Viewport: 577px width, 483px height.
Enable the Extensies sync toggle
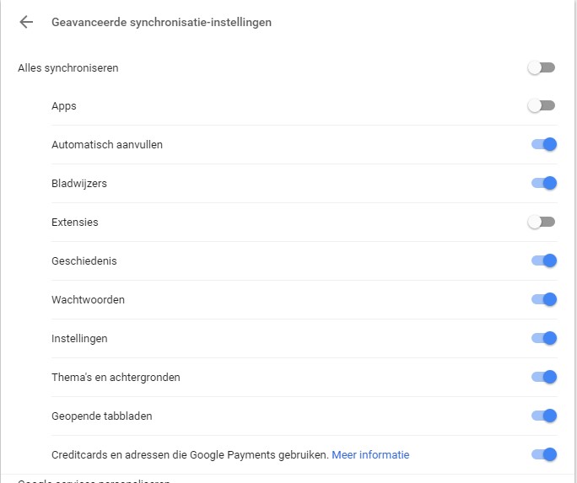[x=542, y=223]
